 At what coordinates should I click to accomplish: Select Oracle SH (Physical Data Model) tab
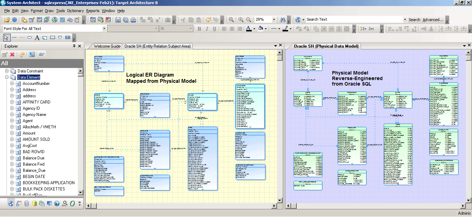point(326,46)
